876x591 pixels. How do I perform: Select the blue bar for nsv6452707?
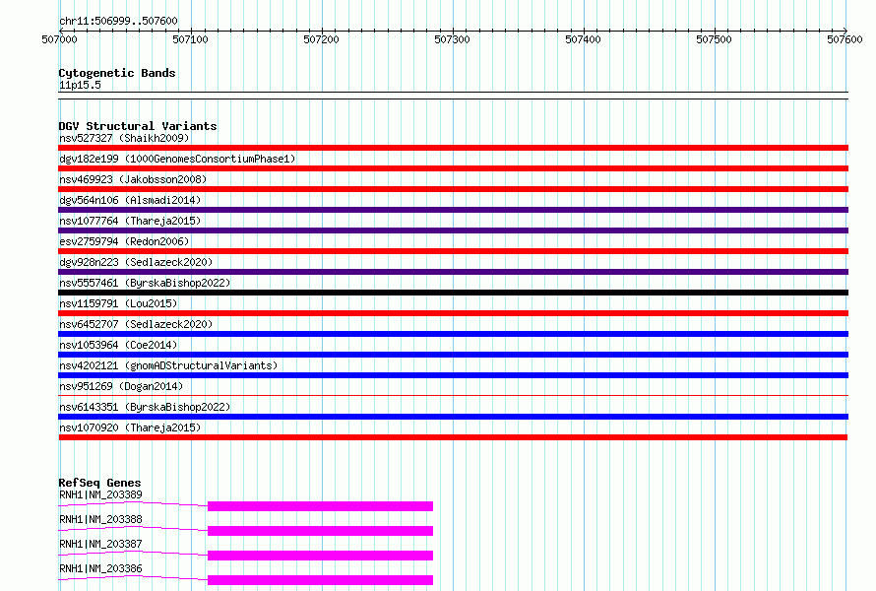(x=453, y=334)
